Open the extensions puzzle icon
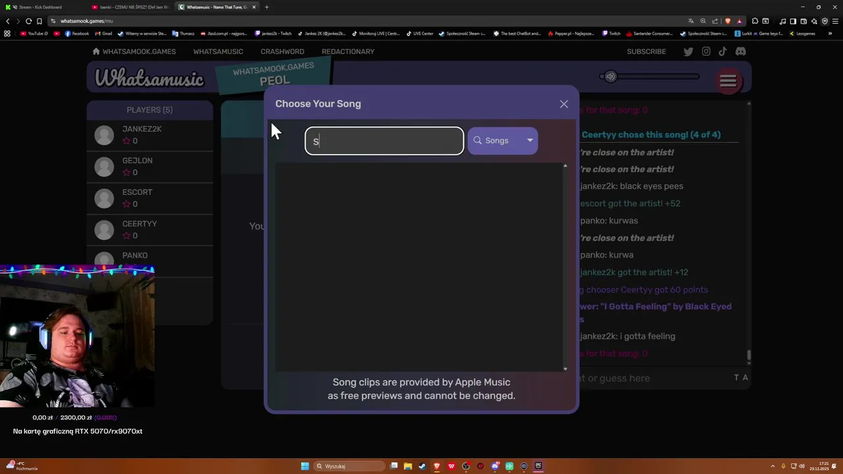This screenshot has height=474, width=843. pos(755,21)
